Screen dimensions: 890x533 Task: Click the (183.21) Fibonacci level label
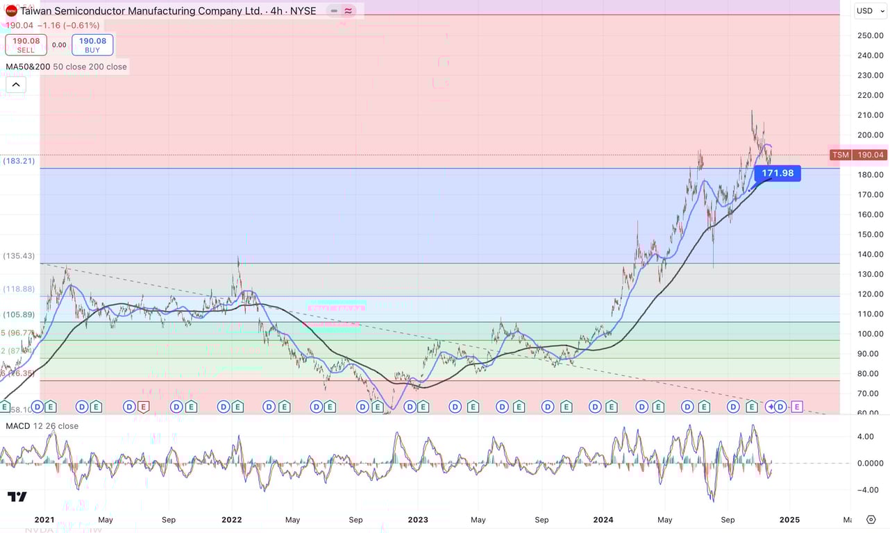[19, 161]
